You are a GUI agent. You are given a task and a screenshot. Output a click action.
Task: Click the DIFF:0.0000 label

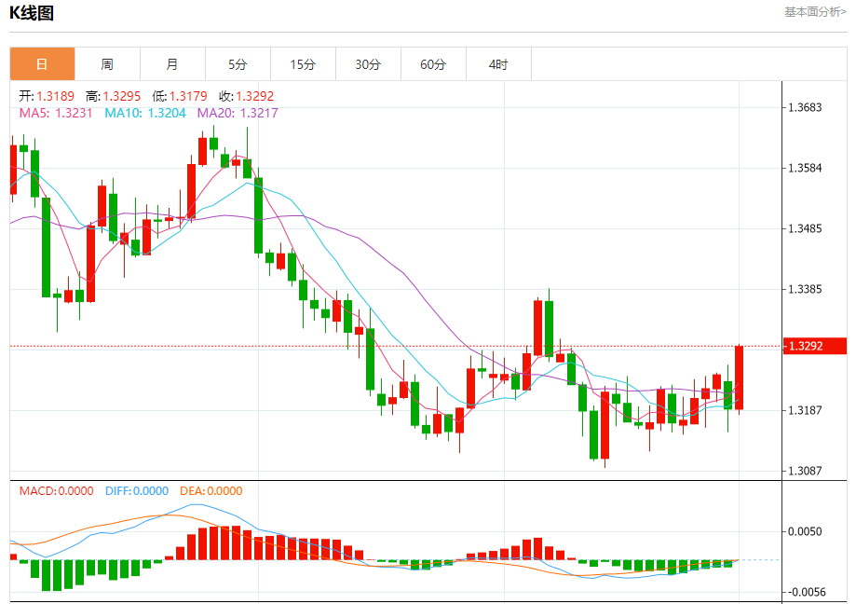[x=137, y=491]
